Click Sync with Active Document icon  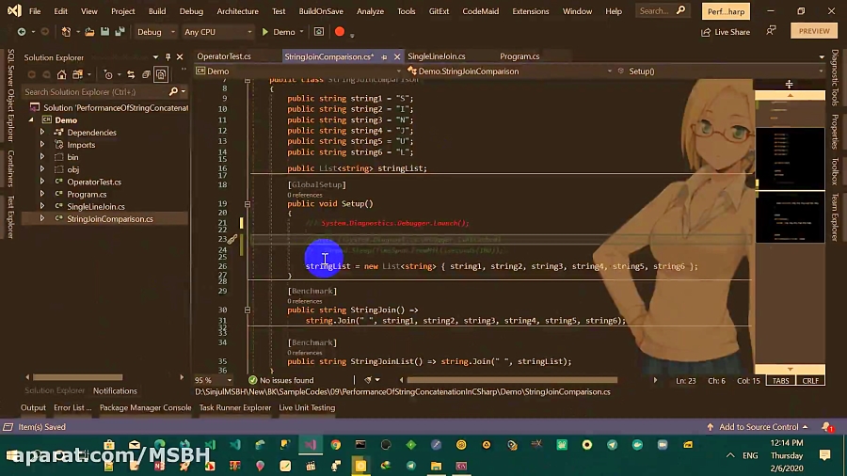point(131,74)
